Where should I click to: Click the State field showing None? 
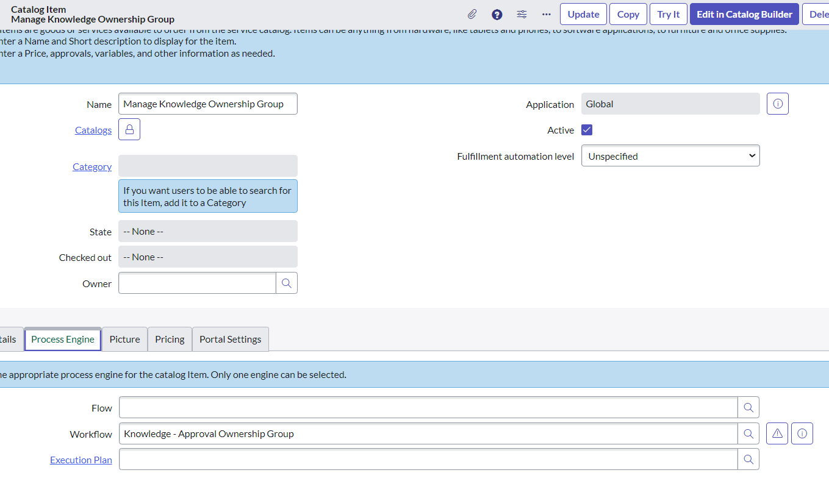coord(208,231)
